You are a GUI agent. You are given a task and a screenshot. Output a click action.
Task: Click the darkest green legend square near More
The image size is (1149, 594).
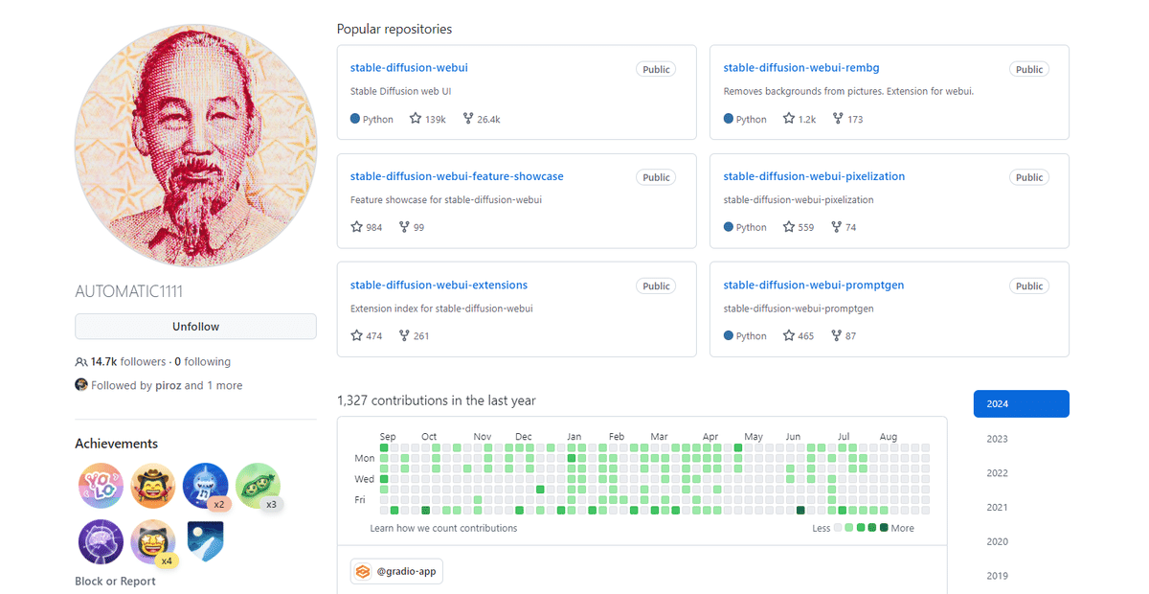pyautogui.click(x=884, y=528)
